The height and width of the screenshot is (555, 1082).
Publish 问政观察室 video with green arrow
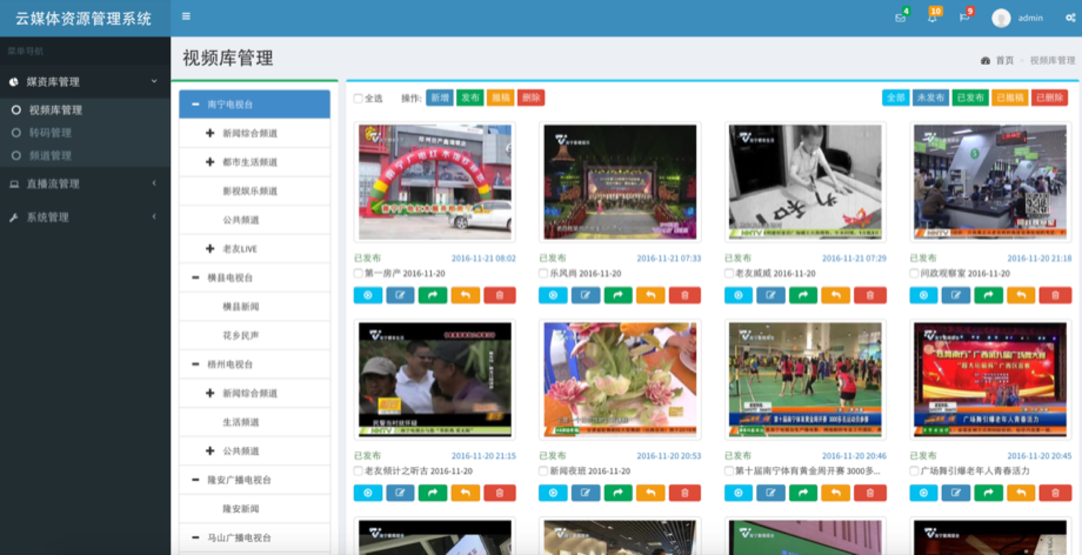click(988, 295)
